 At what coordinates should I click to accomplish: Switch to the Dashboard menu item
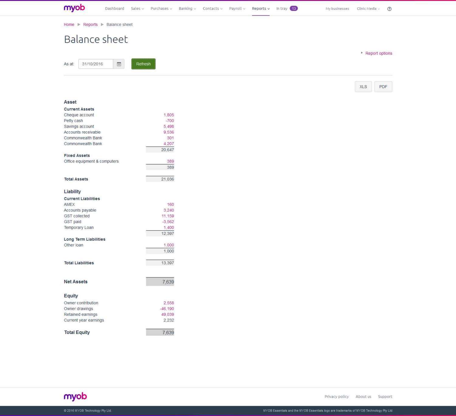(x=115, y=9)
